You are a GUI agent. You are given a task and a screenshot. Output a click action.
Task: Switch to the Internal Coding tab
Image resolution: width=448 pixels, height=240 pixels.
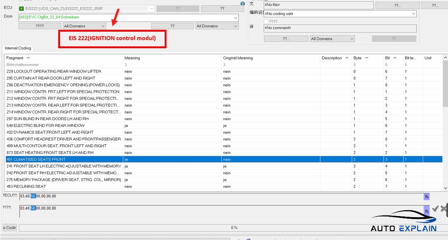[x=18, y=48]
